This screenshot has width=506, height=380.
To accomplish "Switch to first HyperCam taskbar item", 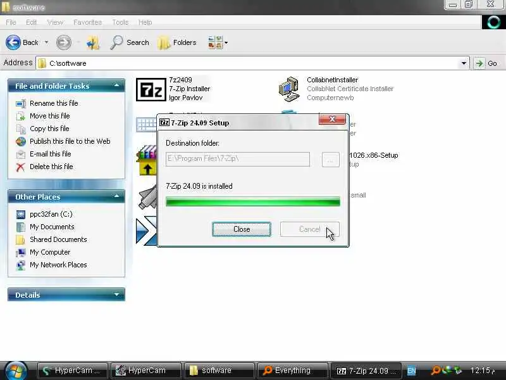I will [x=72, y=370].
